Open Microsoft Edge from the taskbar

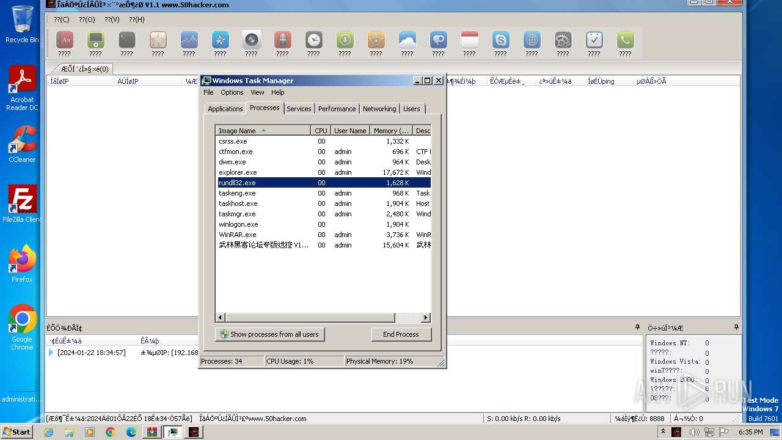click(131, 432)
